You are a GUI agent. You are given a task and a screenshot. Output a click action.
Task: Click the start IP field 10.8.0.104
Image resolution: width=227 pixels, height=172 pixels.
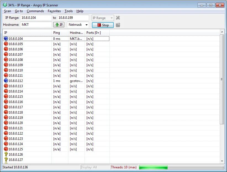(36, 18)
